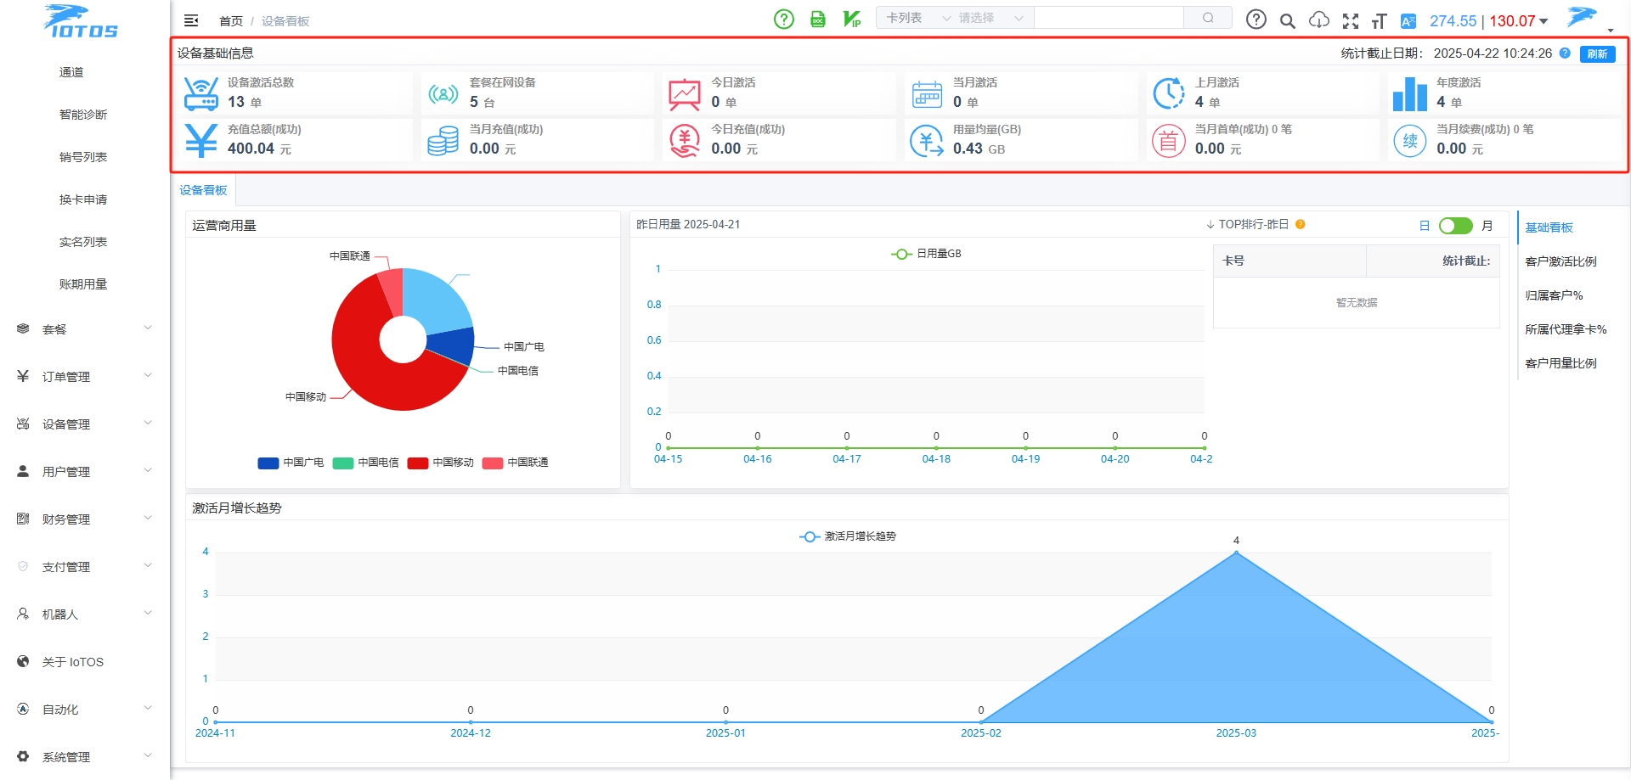The width and height of the screenshot is (1631, 780).
Task: Click the cloud download icon
Action: point(1318,20)
